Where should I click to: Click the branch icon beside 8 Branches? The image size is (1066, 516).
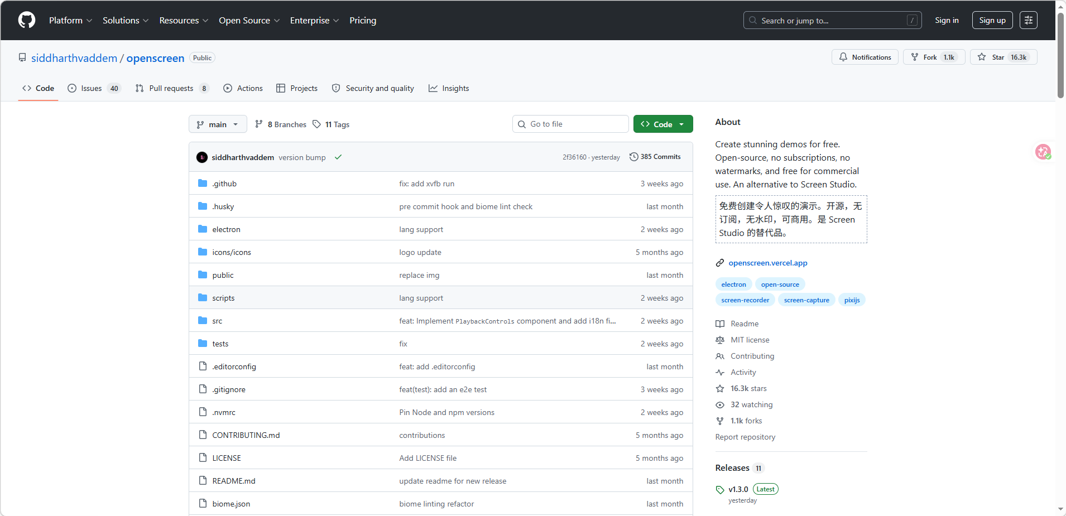point(259,124)
